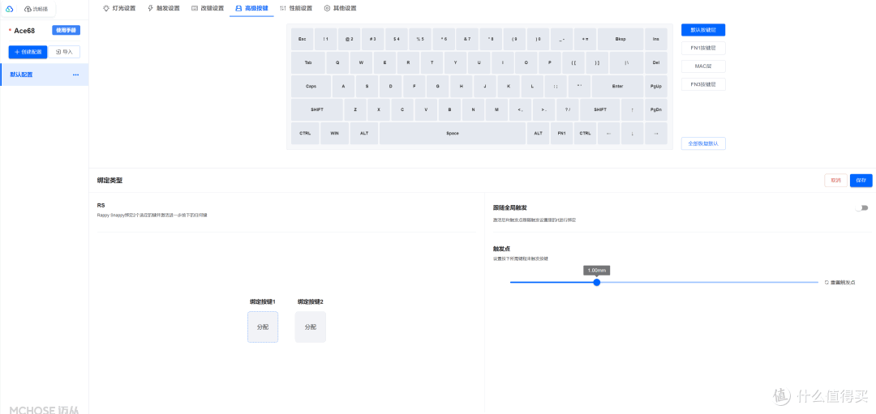Select the Q key
Screen dimensions: 876x414
coord(337,63)
